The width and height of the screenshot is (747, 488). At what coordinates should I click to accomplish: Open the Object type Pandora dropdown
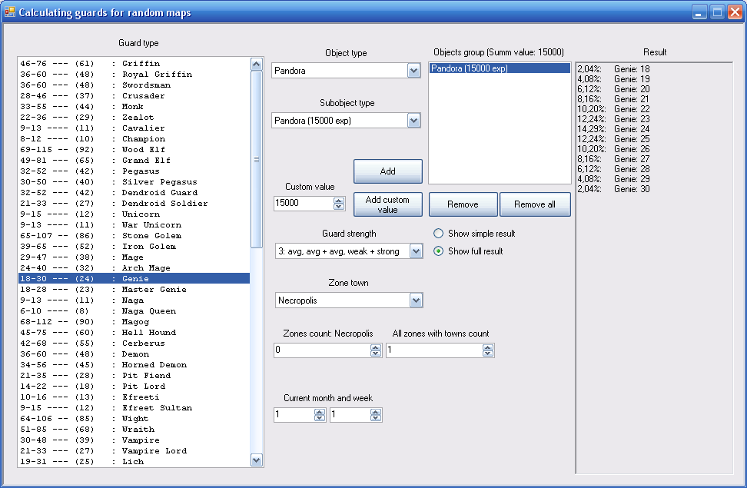[x=413, y=71]
